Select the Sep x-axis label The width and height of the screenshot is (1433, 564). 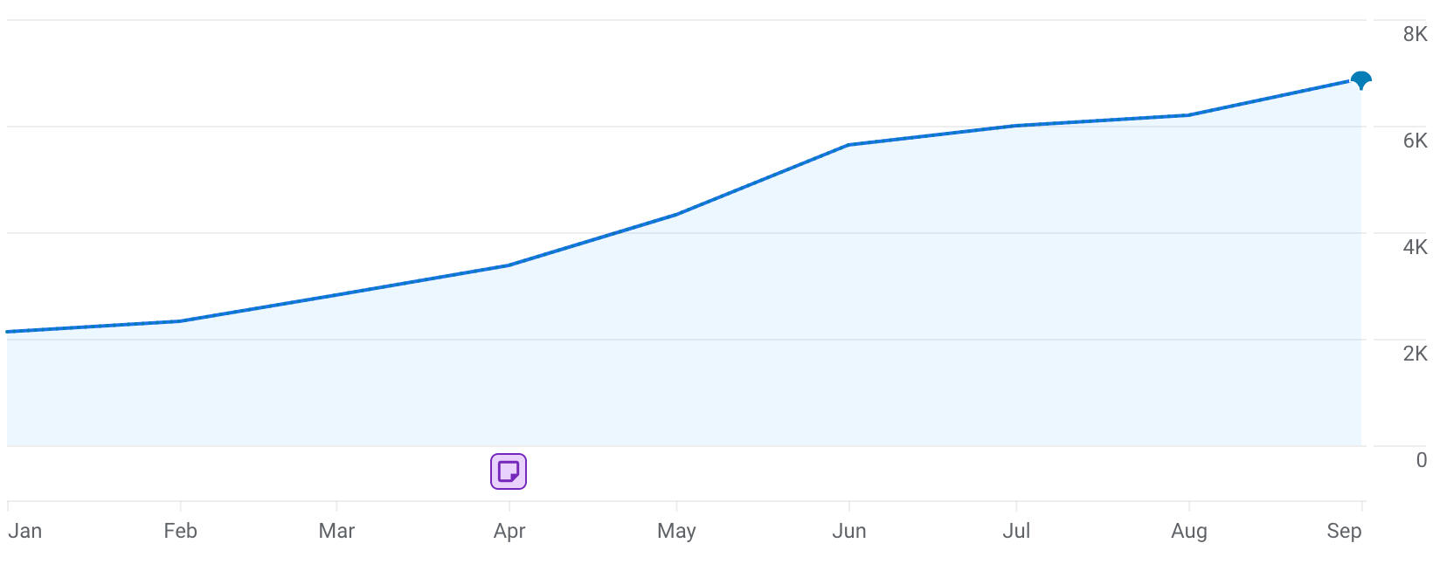(x=1344, y=531)
